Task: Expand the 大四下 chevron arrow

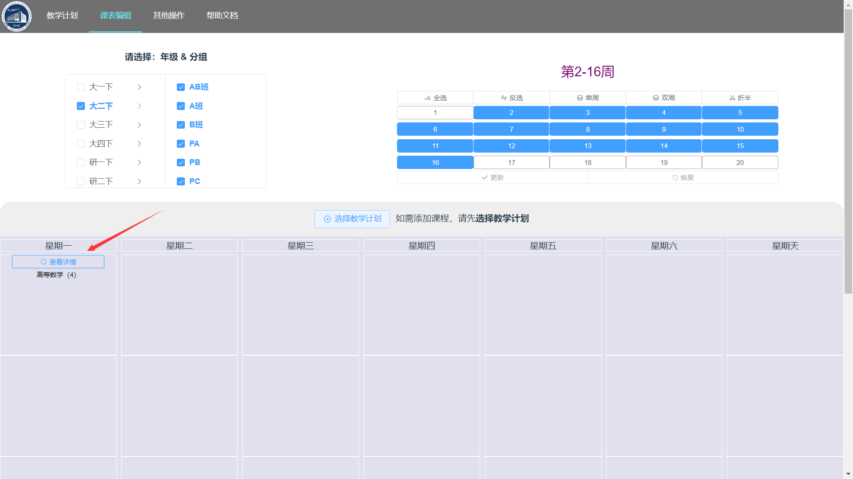Action: coord(140,144)
